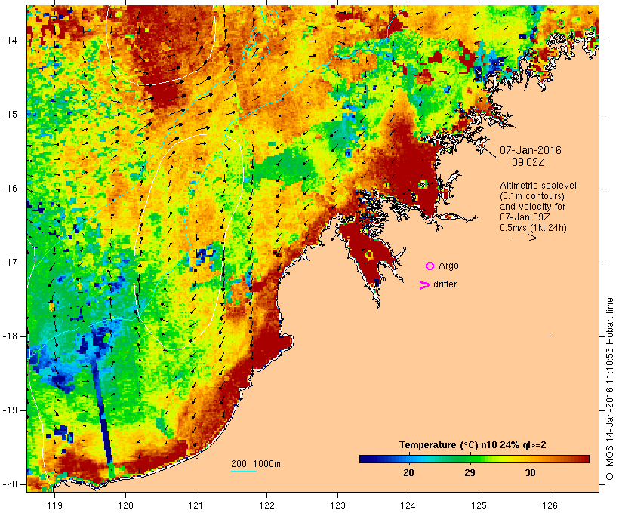Click latitude label '-16' on the axis

(x=9, y=189)
